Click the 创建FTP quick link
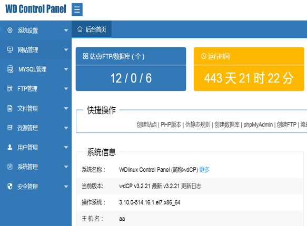 (286, 125)
